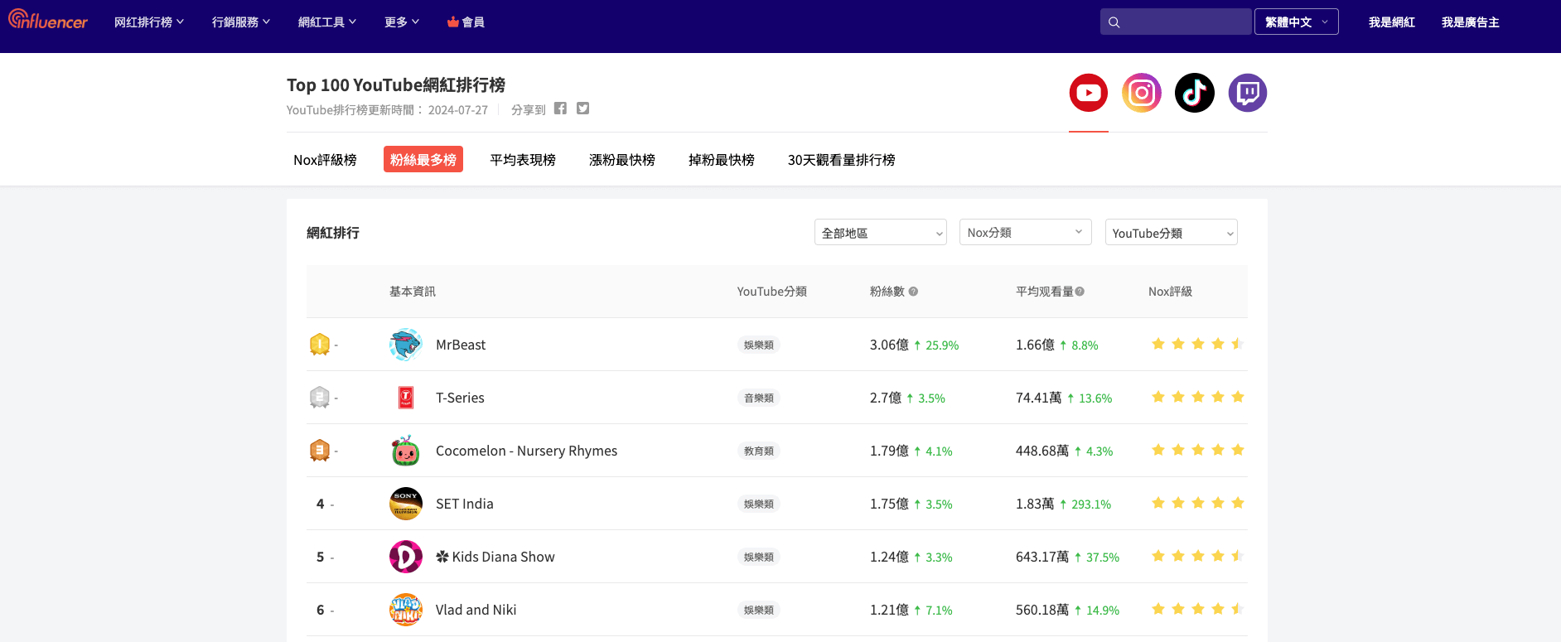Click the 我是廣告主 link
Screen dimensions: 1561x642
coord(1470,22)
